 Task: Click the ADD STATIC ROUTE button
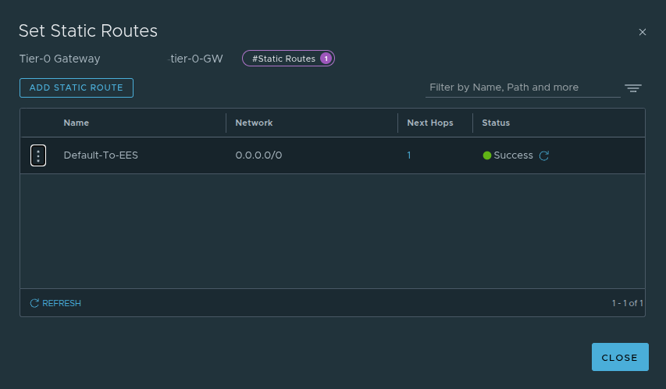tap(77, 88)
